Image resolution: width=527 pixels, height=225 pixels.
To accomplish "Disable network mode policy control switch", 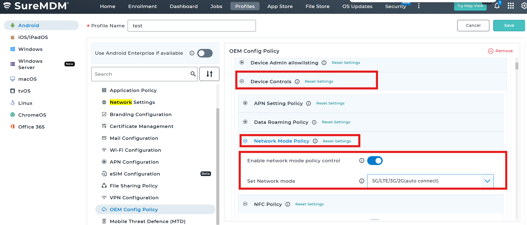I will click(375, 161).
